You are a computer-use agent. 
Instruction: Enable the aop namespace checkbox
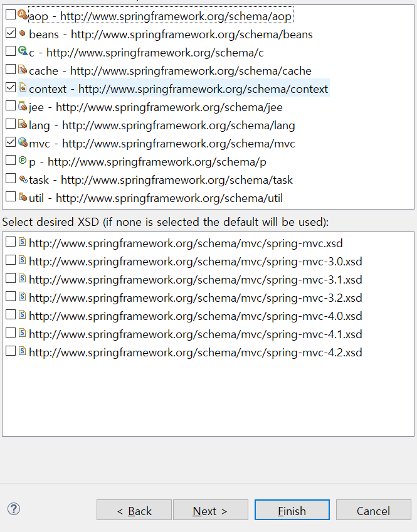(x=11, y=14)
